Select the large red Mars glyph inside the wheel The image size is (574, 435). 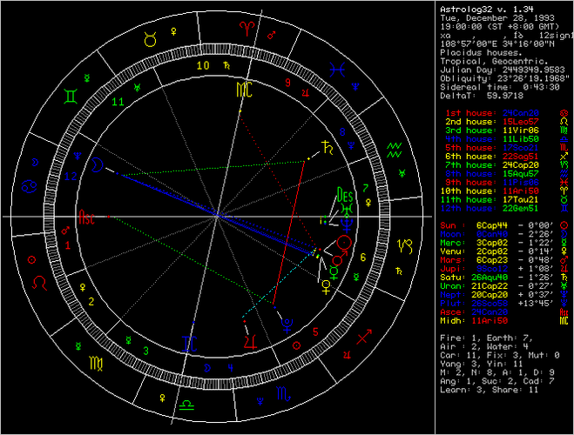click(x=339, y=258)
